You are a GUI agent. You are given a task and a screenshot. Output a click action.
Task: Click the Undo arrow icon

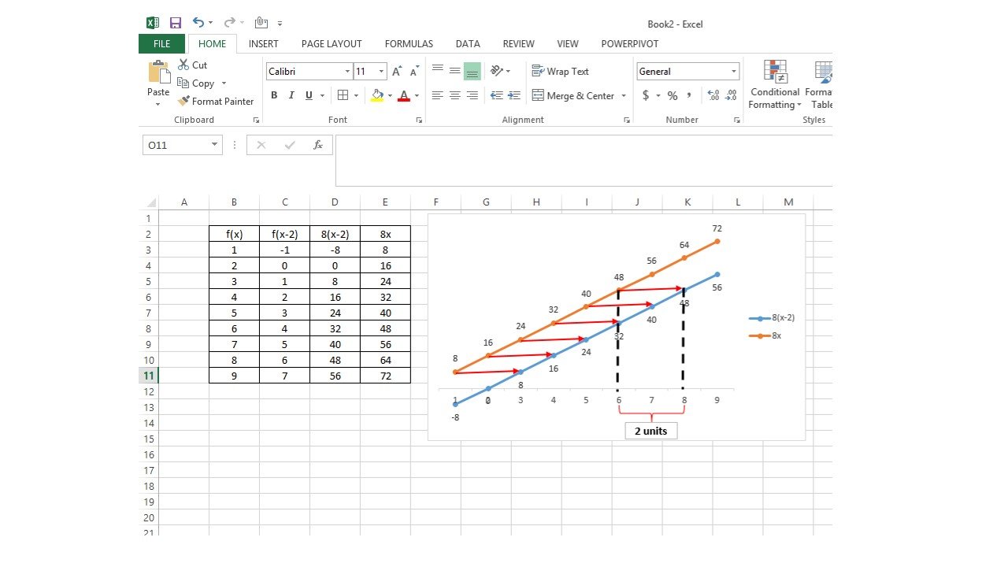click(198, 22)
